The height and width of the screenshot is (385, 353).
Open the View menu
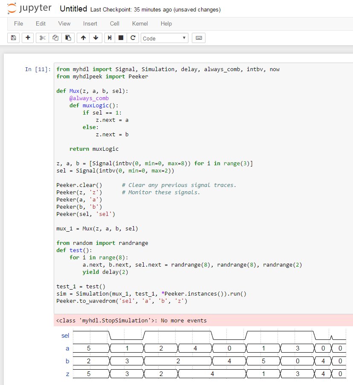click(64, 23)
